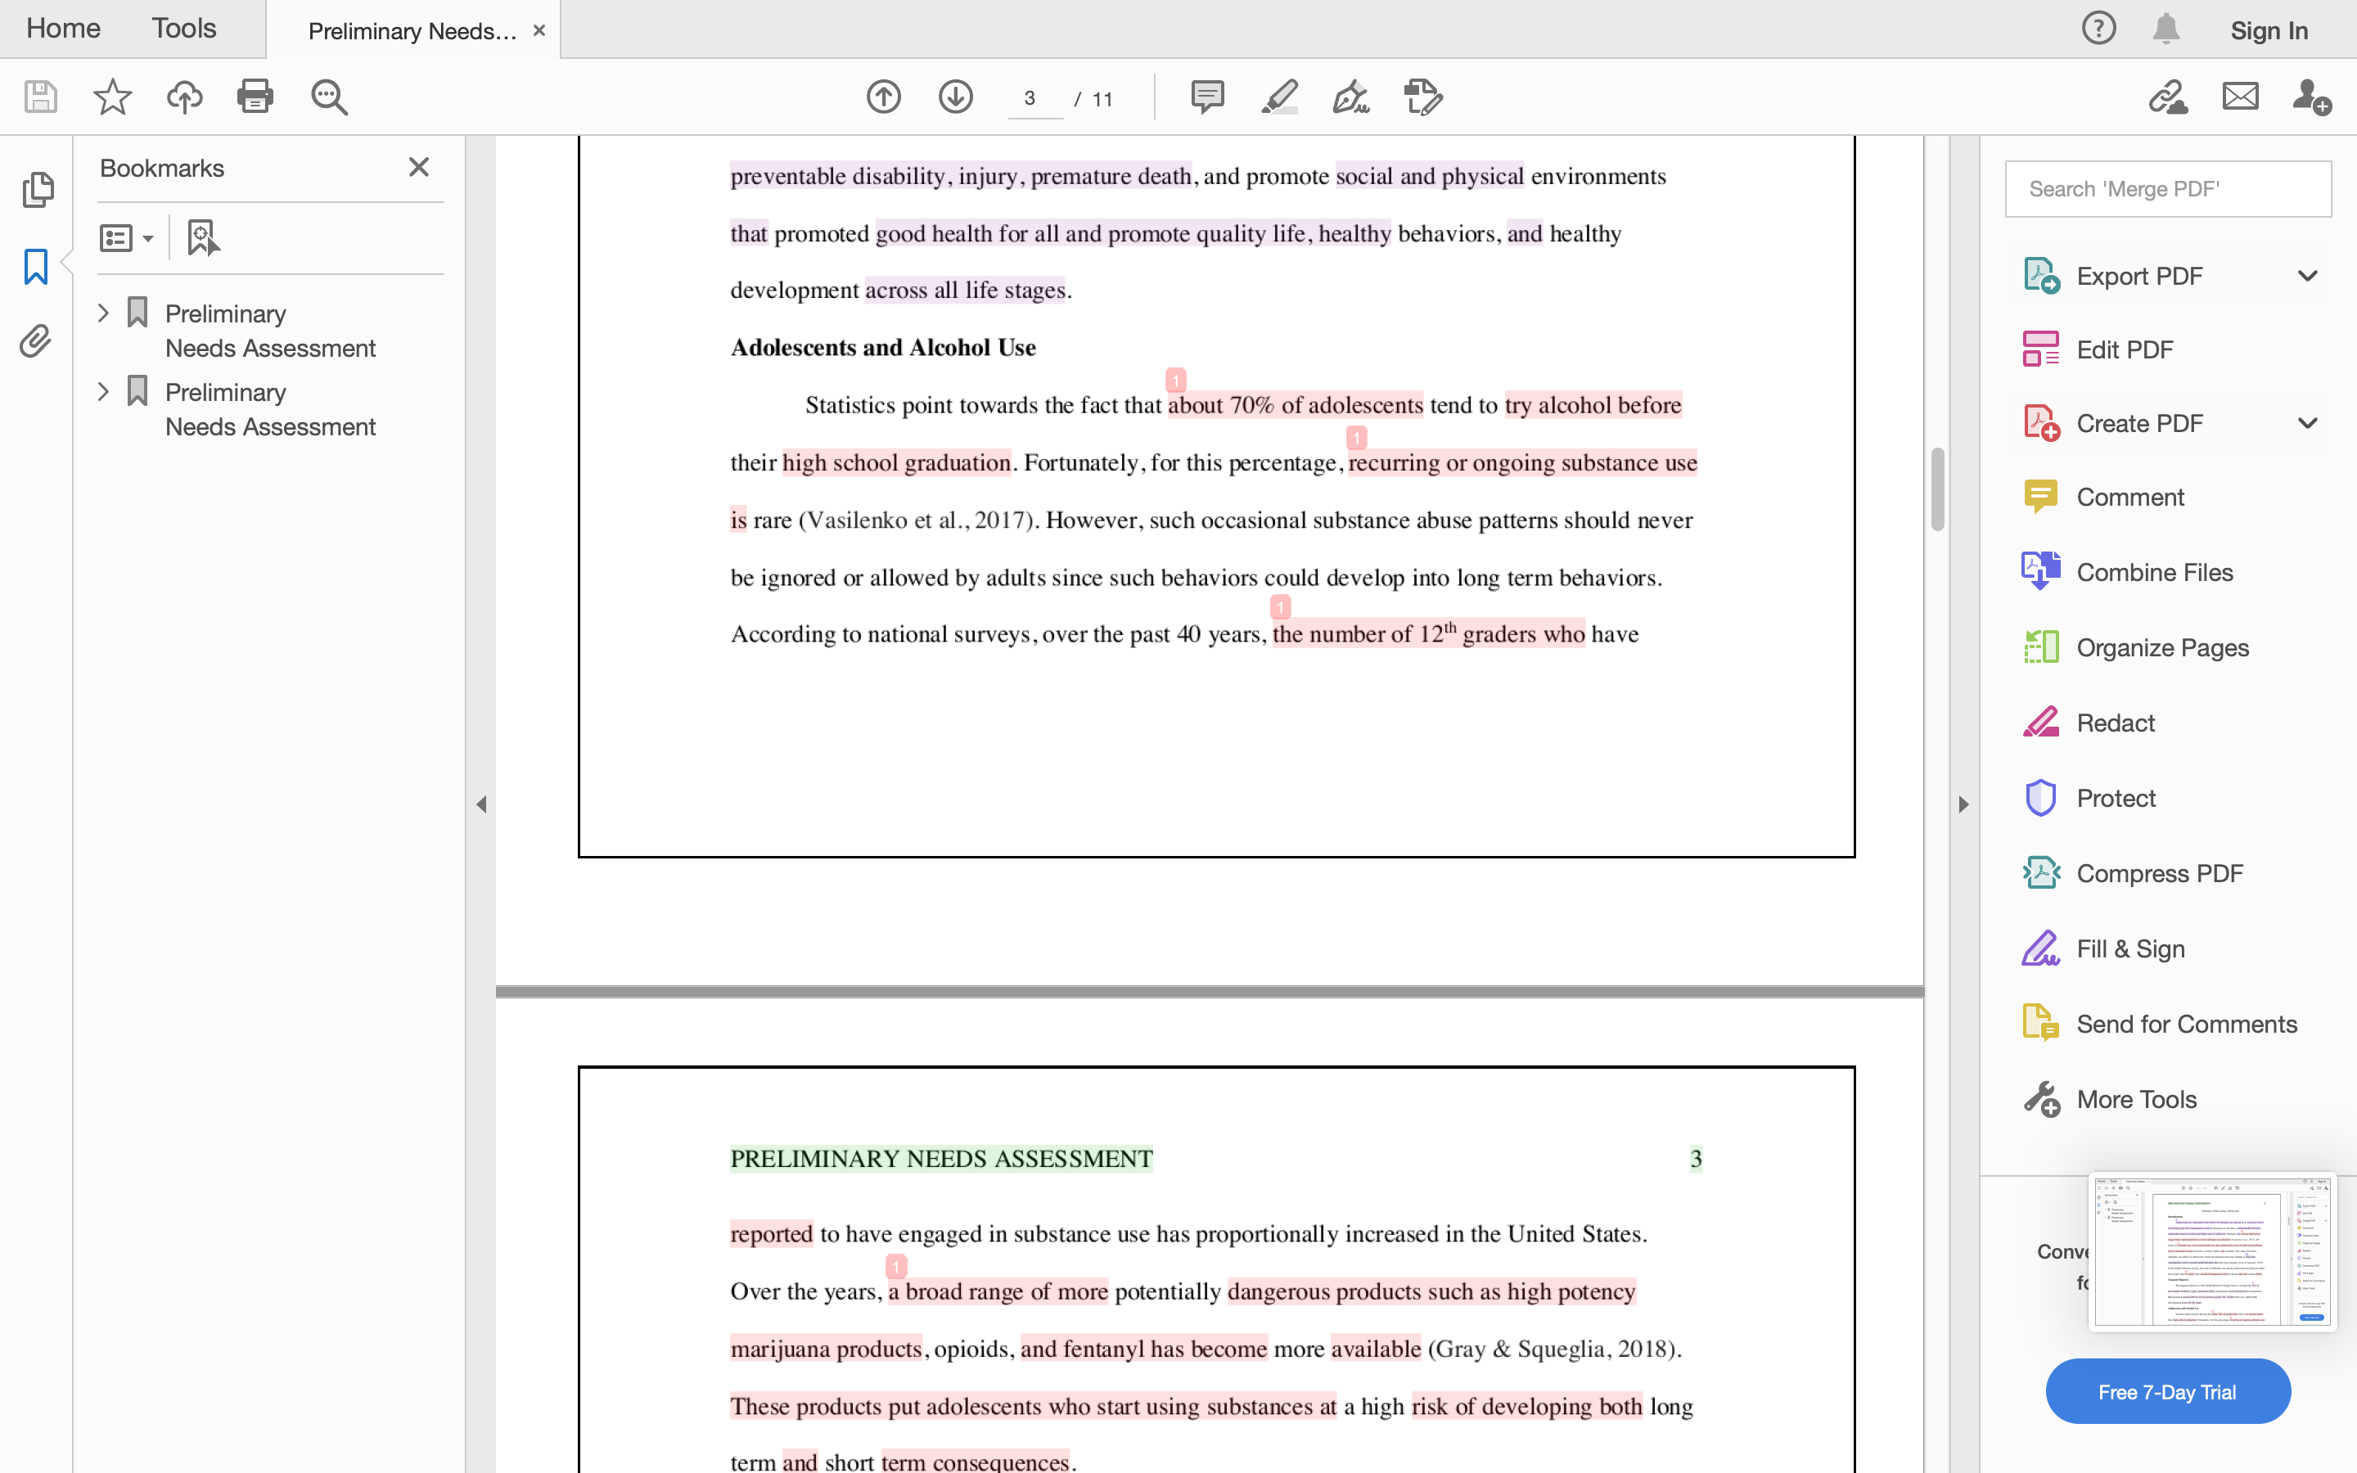
Task: Open the comment marker above 'about 70%'
Action: (1175, 380)
